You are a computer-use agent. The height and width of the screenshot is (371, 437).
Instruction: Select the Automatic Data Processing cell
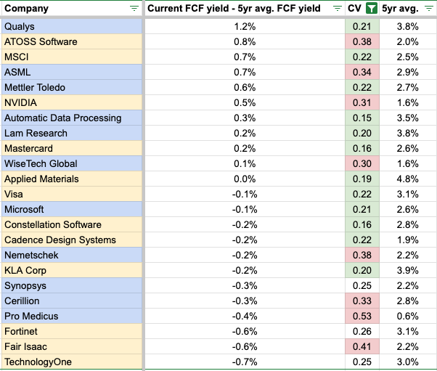click(x=72, y=118)
